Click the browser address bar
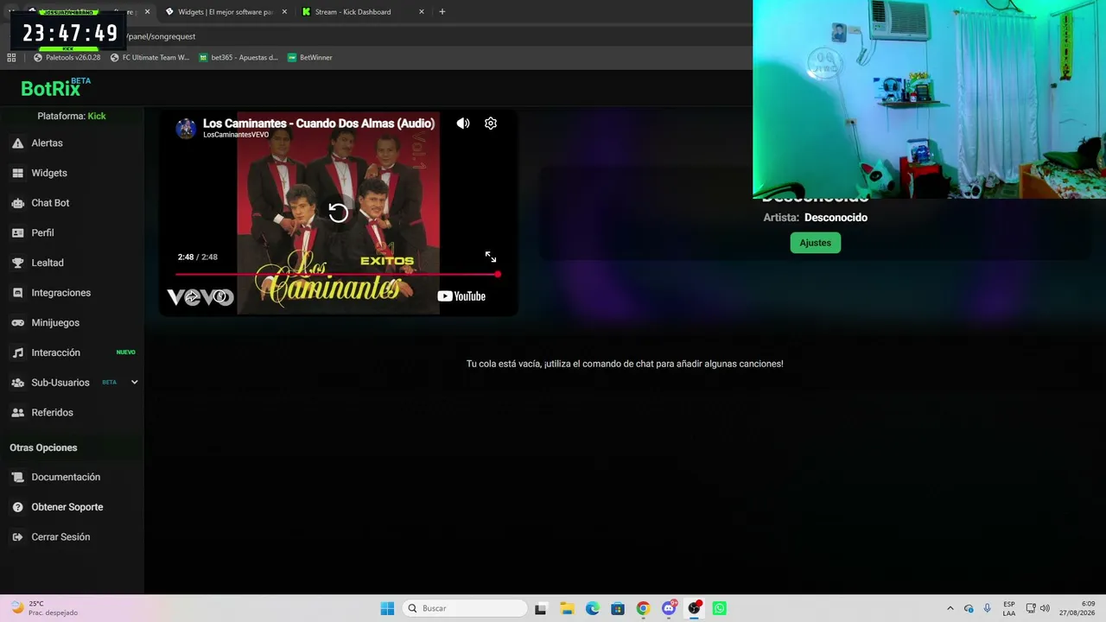1106x622 pixels. click(x=432, y=36)
